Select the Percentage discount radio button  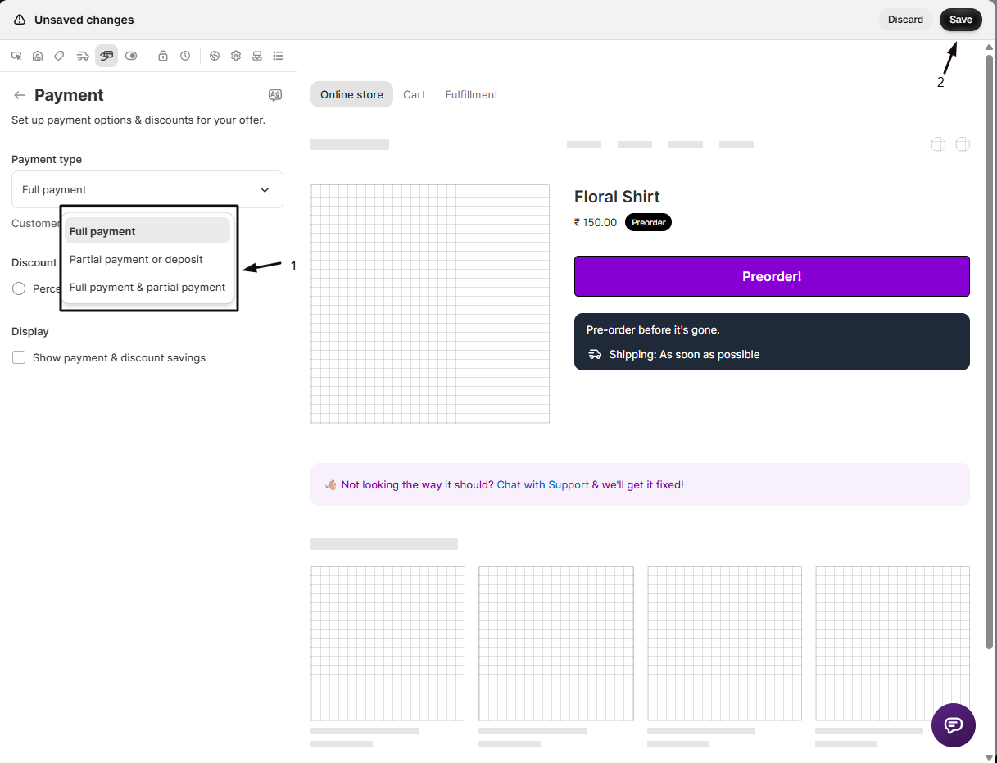pos(19,288)
